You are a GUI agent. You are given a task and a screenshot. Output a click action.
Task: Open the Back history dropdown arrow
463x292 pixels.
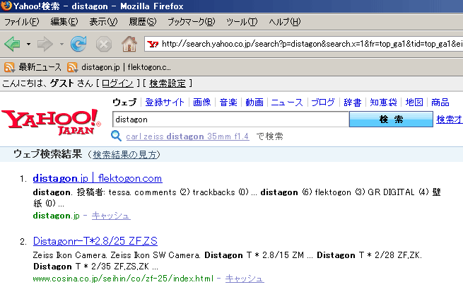click(x=28, y=45)
